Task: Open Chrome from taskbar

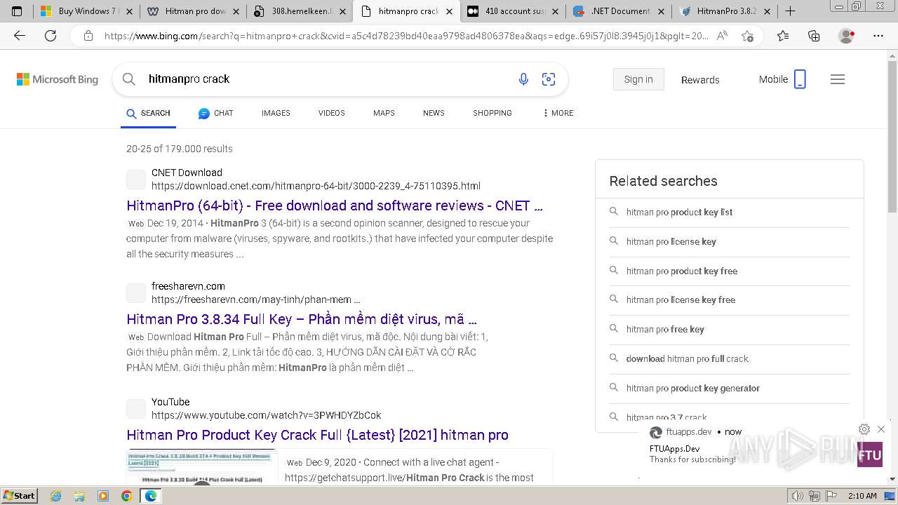Action: coord(126,496)
